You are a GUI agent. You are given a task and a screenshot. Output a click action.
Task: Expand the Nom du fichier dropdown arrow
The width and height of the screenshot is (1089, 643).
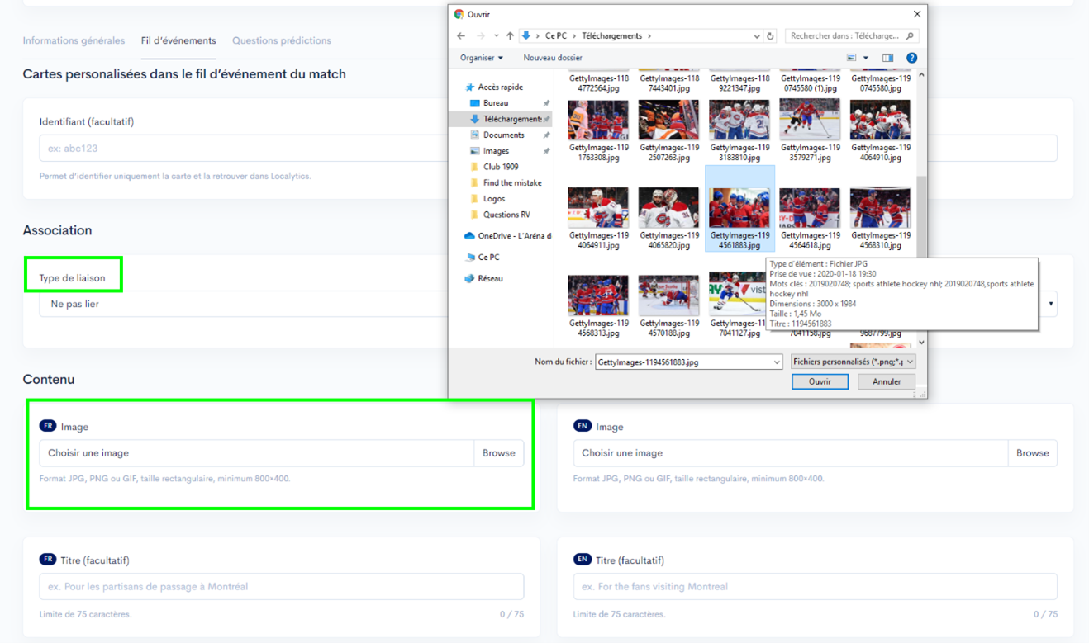(x=776, y=362)
